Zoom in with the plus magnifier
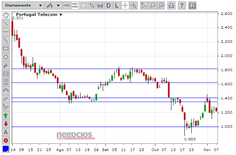This screenshot has height=155, width=236. click(x=161, y=5)
